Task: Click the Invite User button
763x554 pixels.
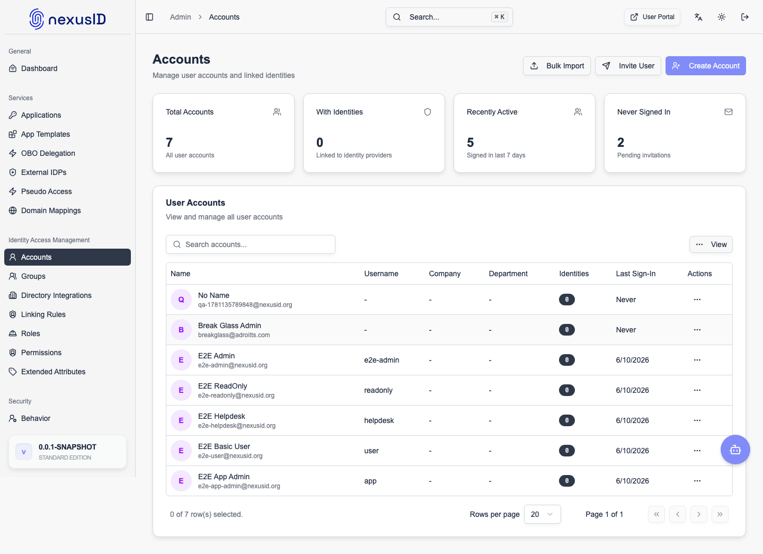Action: point(628,66)
